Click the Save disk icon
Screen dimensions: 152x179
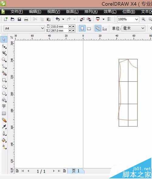click(19, 19)
